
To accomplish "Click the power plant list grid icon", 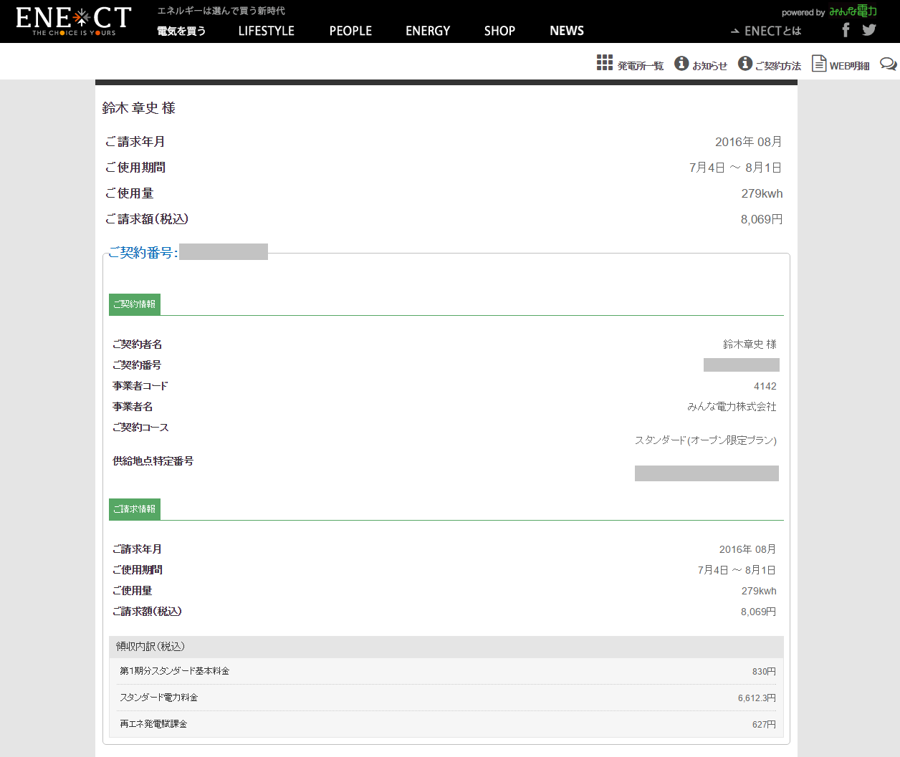I will [x=605, y=62].
